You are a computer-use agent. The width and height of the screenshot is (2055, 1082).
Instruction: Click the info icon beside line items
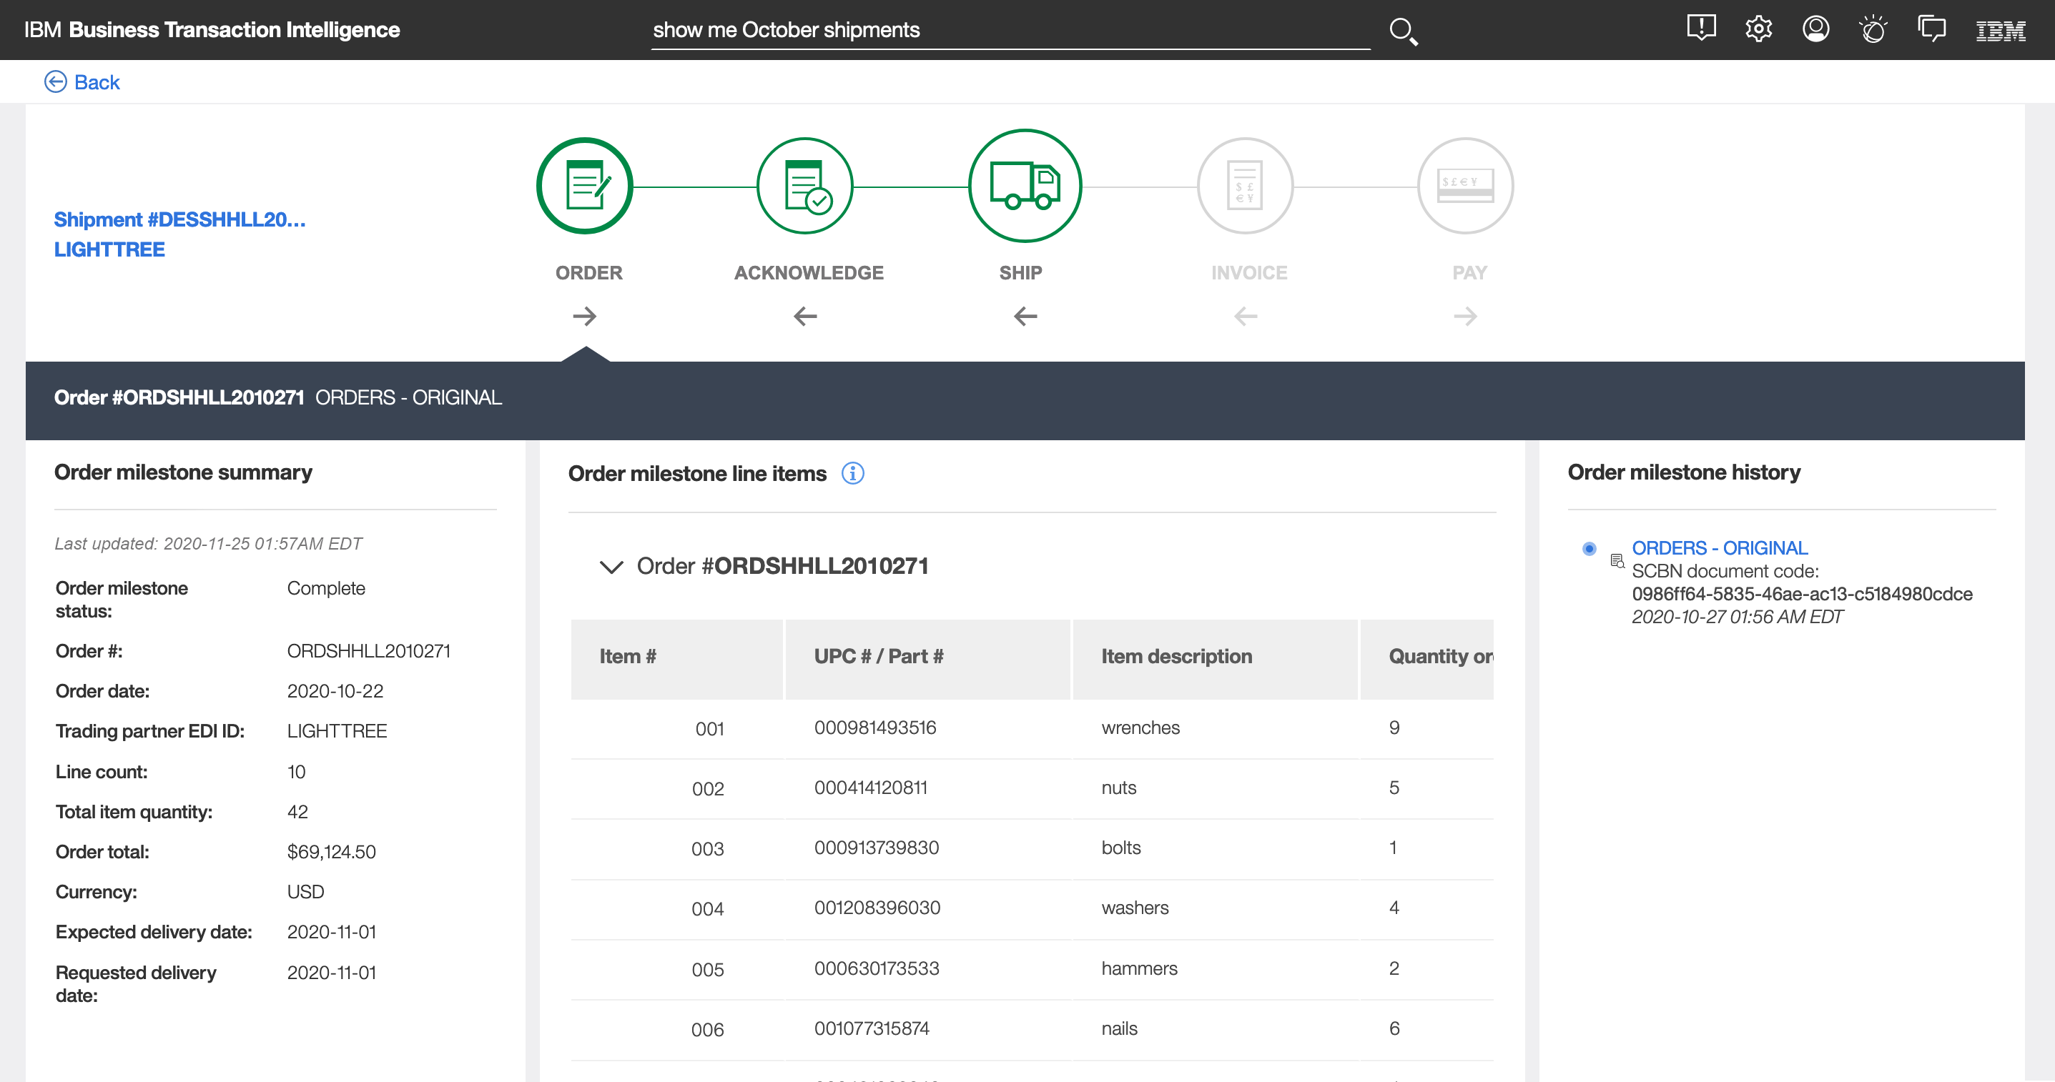click(x=853, y=474)
